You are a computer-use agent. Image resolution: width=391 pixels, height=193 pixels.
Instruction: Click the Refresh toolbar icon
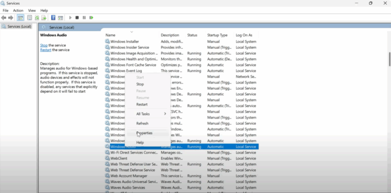click(37, 18)
